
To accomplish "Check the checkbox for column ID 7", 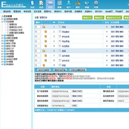I will (x=60, y=56).
